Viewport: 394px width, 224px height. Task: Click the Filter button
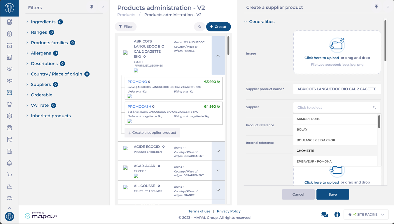(x=126, y=27)
